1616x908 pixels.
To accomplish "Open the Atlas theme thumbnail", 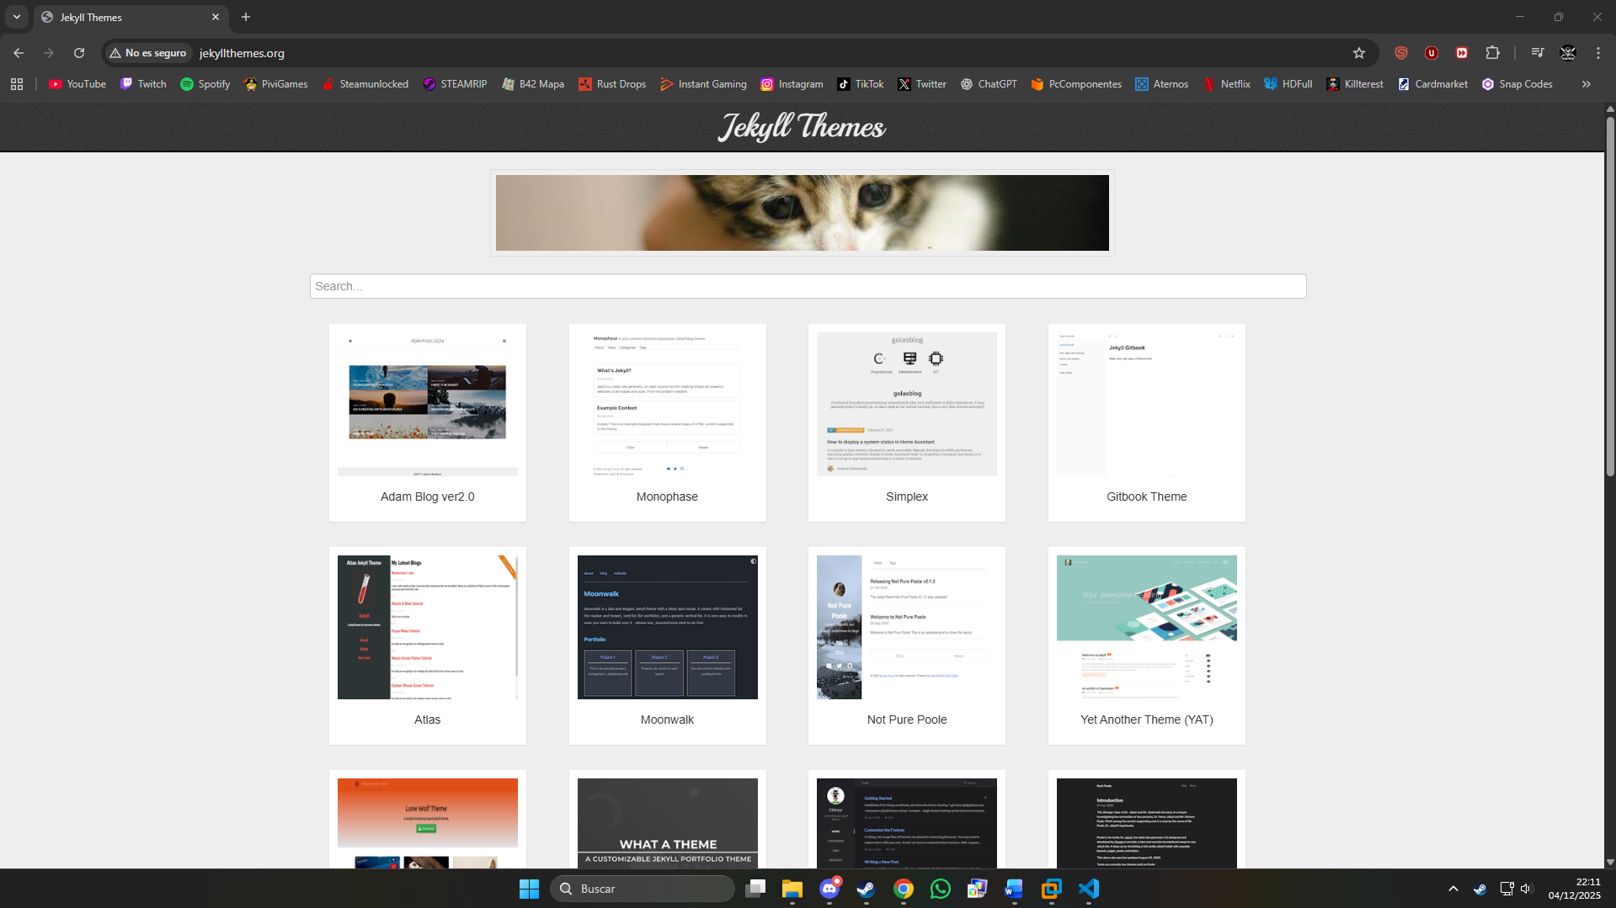I will tap(427, 627).
